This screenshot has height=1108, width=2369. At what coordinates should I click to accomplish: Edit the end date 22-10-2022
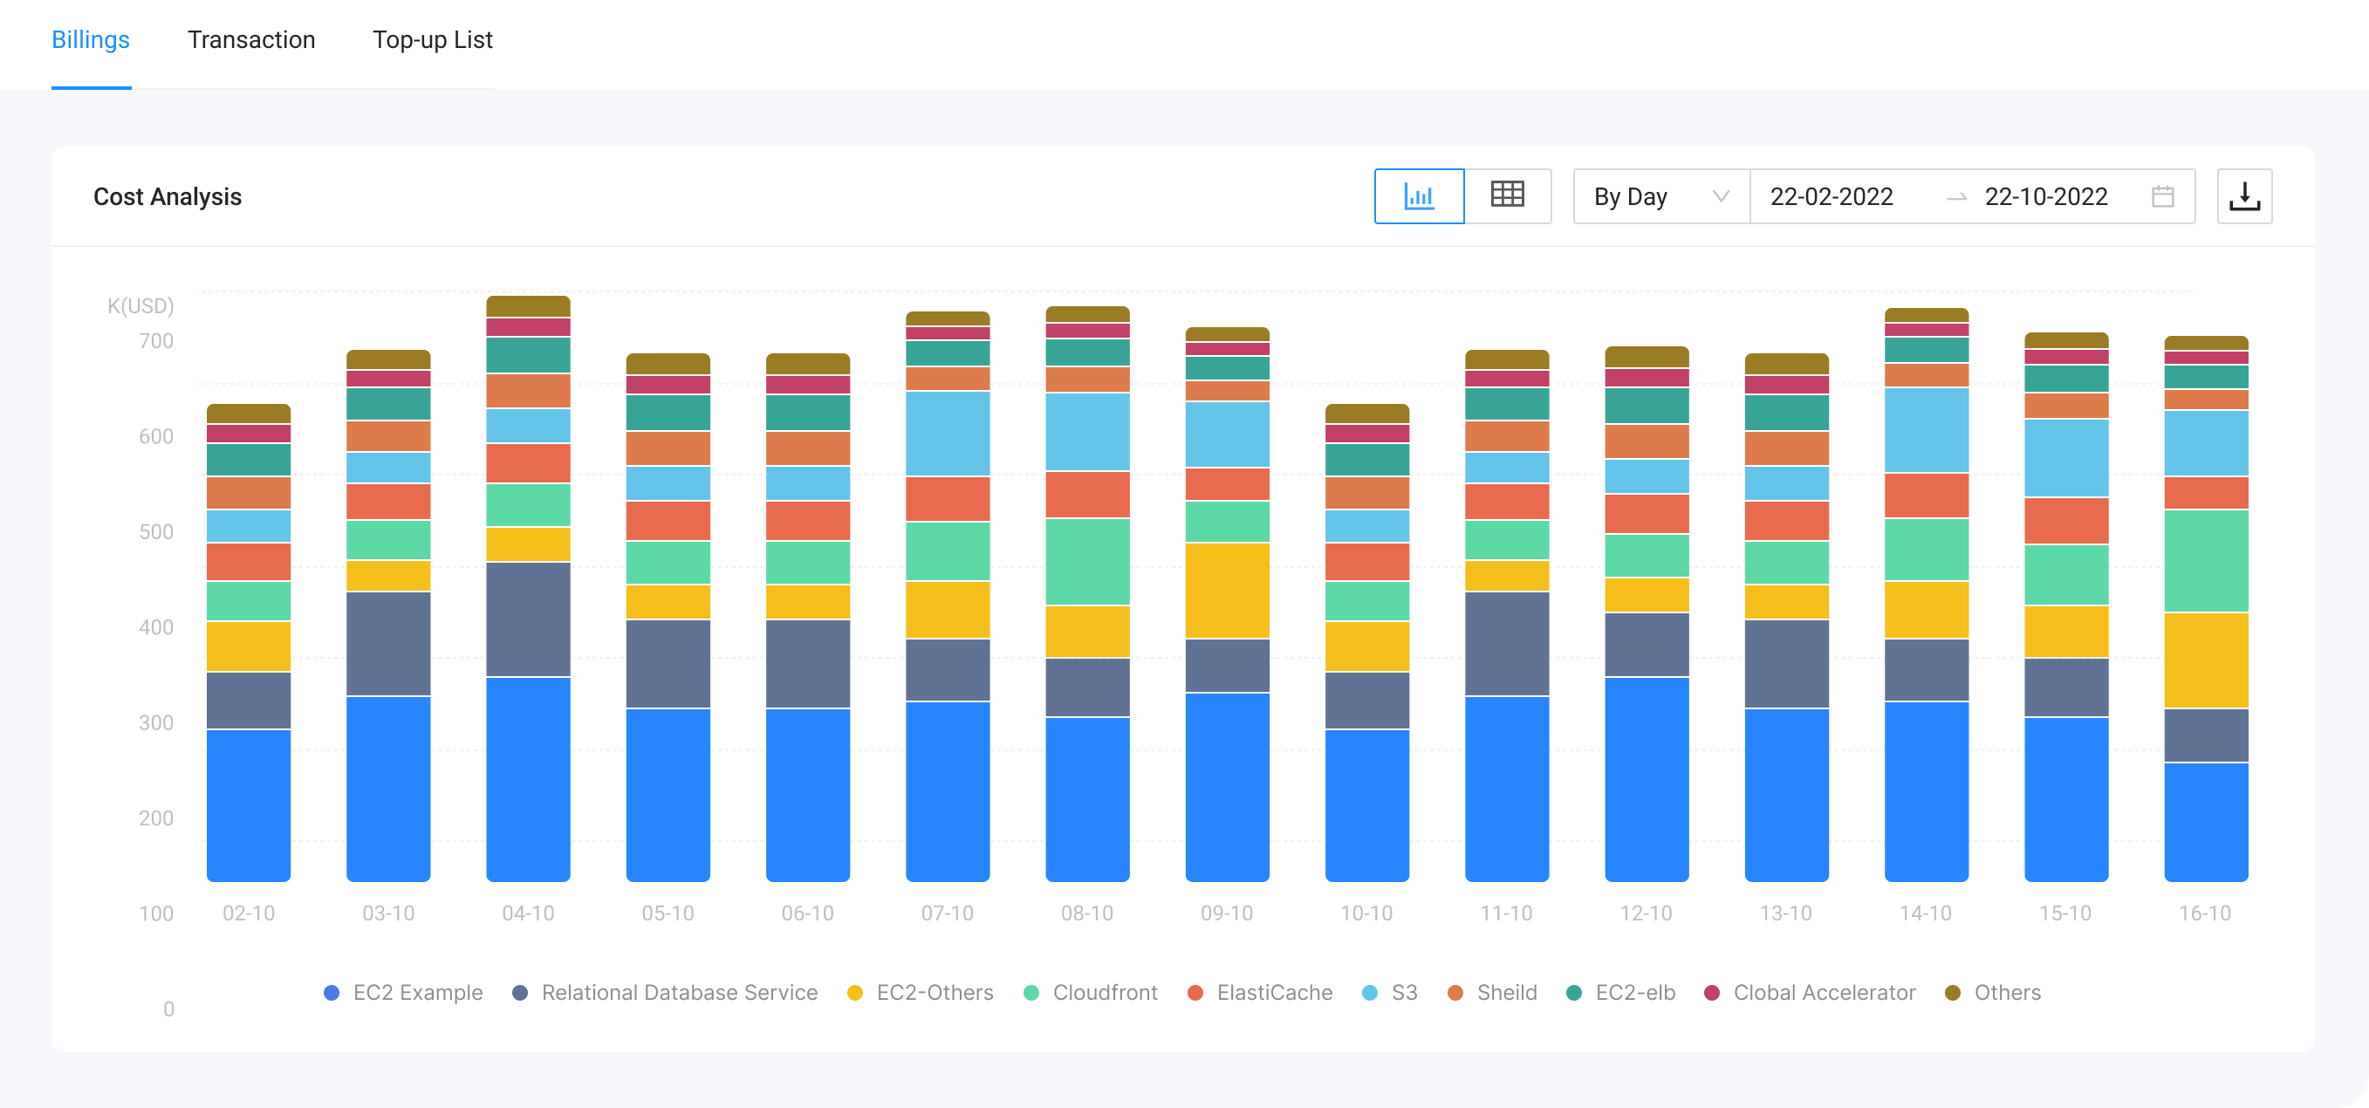pyautogui.click(x=2046, y=195)
